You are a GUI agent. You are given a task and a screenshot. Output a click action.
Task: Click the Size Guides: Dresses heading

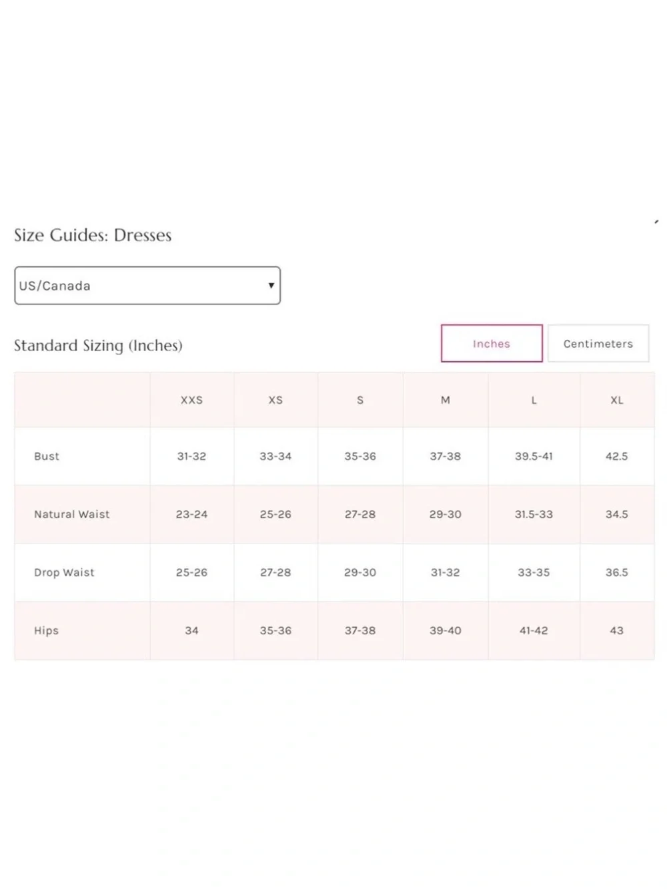(93, 235)
